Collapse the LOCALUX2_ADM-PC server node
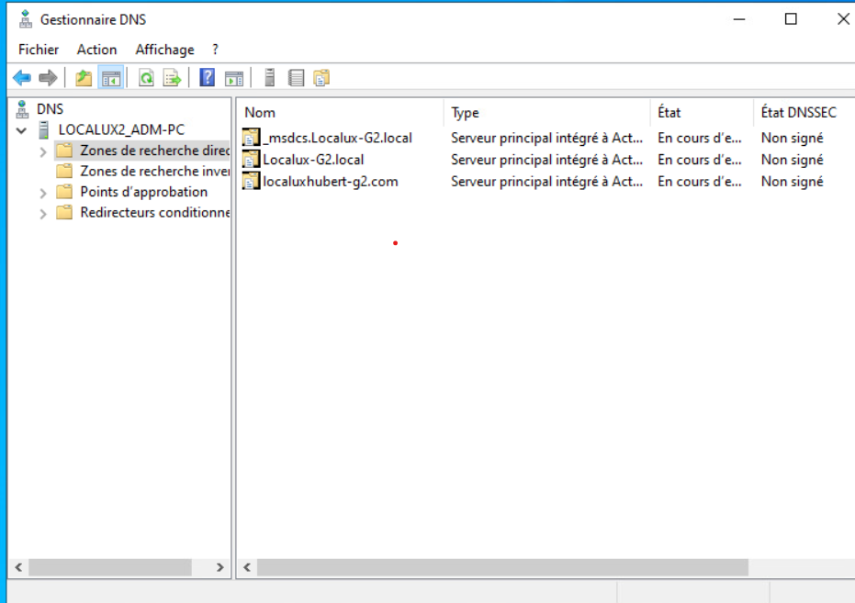855x603 pixels. click(21, 130)
